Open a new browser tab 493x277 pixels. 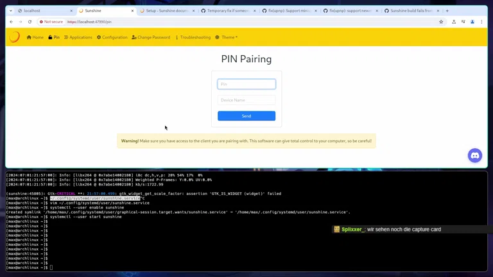(447, 11)
